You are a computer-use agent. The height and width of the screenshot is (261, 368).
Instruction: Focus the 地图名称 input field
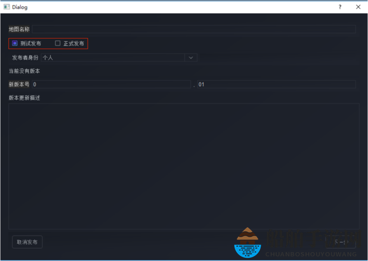[194, 29]
